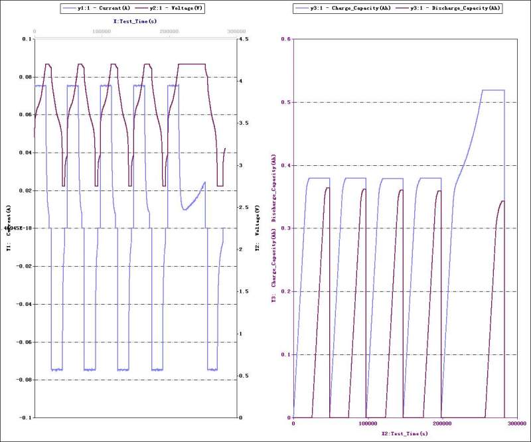Select the Voltage(V) legend entry
531x442 pixels.
click(169, 8)
